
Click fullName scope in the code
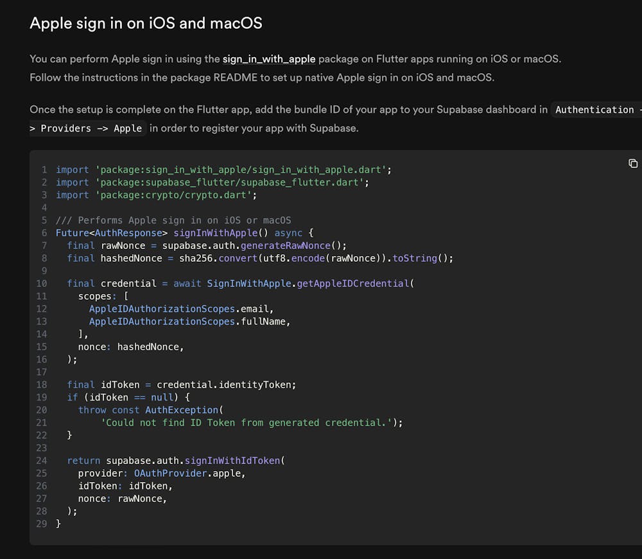(266, 322)
